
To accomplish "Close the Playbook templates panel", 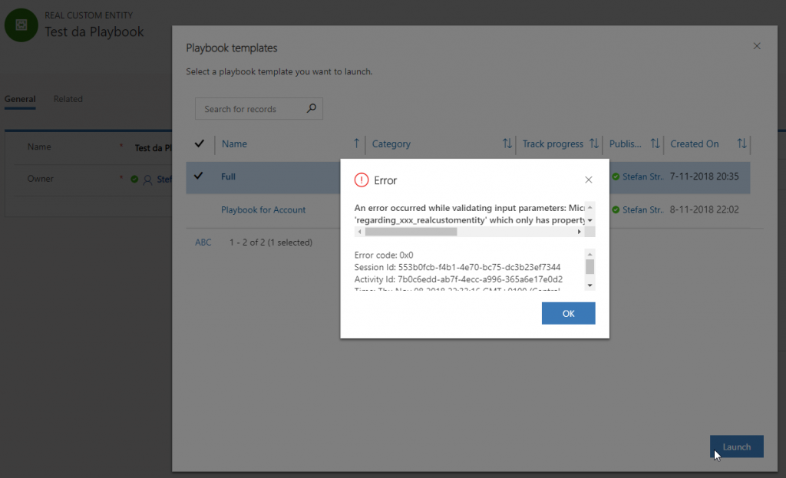I will (x=757, y=47).
